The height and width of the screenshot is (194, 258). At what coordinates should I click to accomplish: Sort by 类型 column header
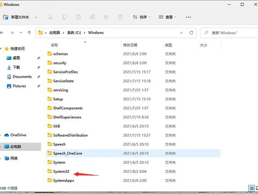click(x=169, y=45)
